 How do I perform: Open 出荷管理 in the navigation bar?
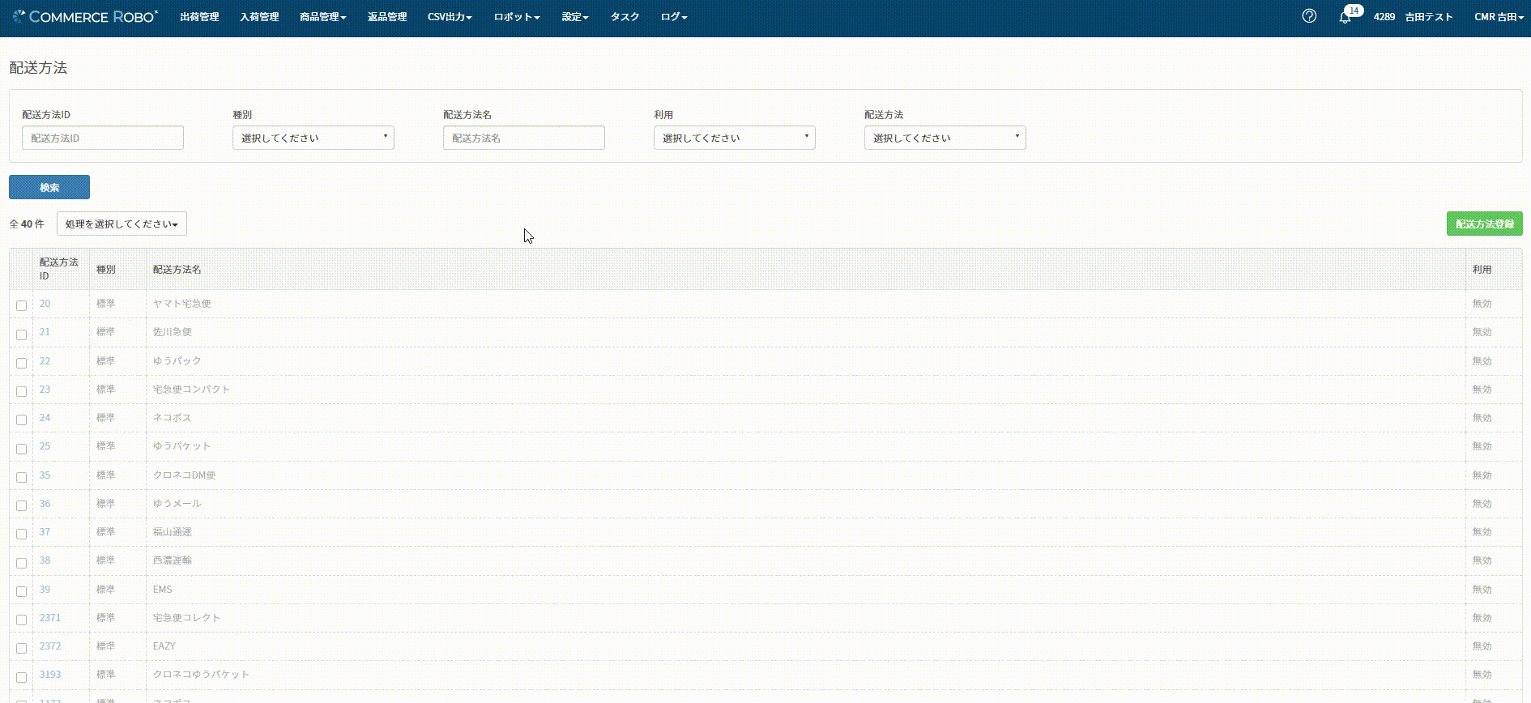click(x=199, y=17)
